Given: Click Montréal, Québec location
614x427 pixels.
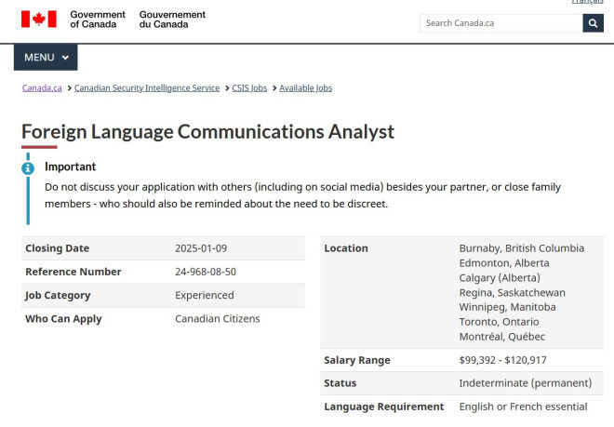Looking at the screenshot, I should (x=502, y=337).
